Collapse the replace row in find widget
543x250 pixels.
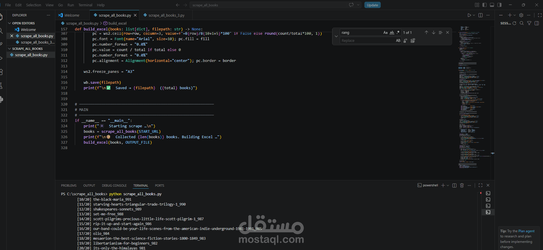[x=336, y=36]
